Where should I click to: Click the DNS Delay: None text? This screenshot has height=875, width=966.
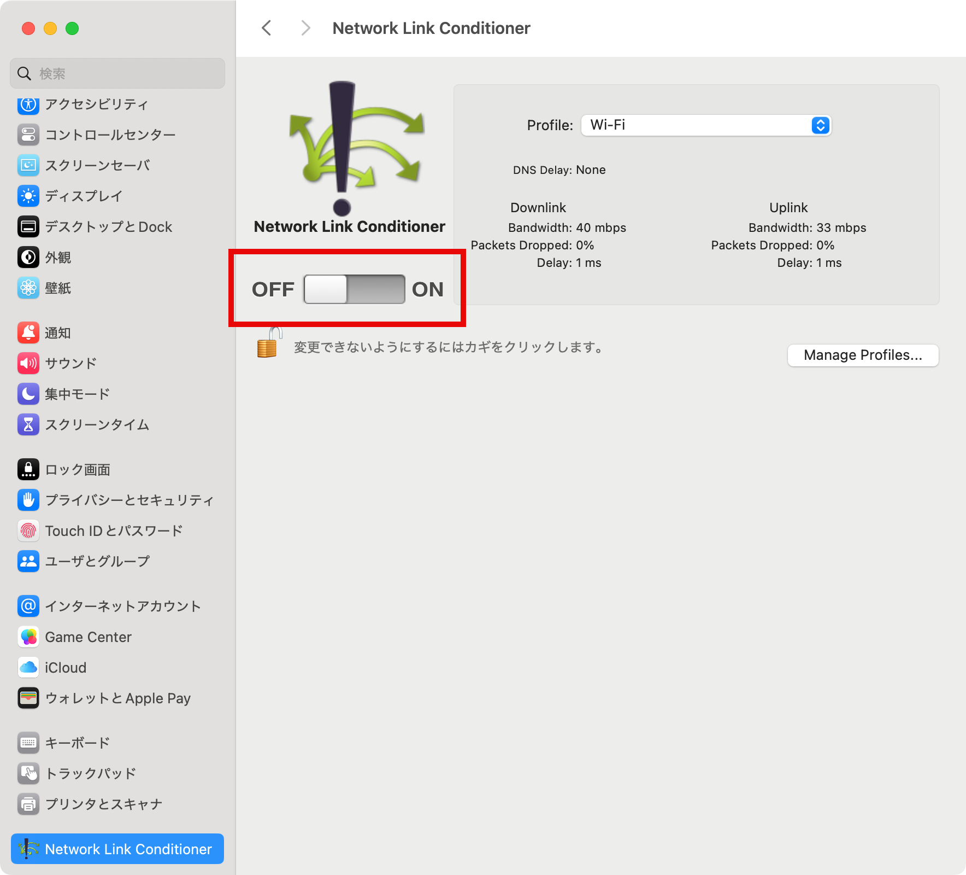559,170
